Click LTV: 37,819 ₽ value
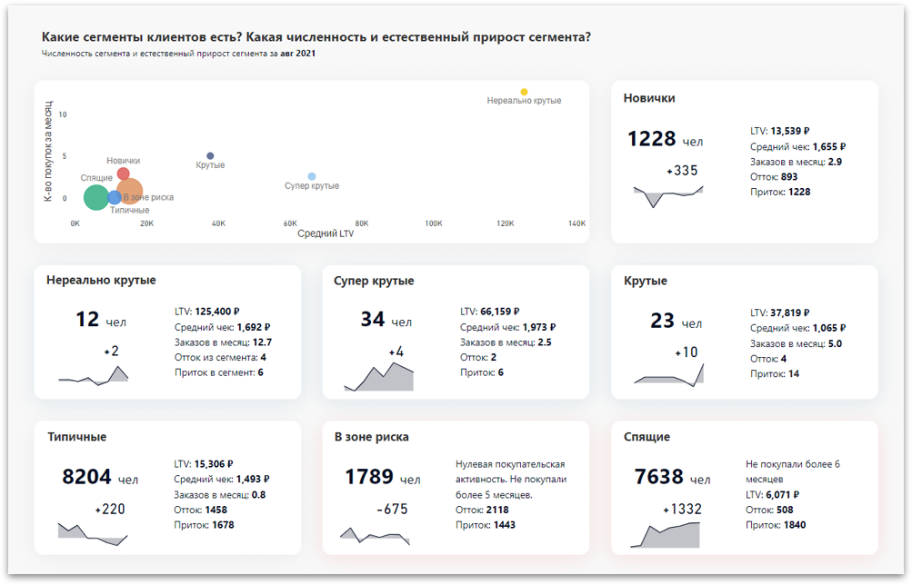 (x=779, y=312)
